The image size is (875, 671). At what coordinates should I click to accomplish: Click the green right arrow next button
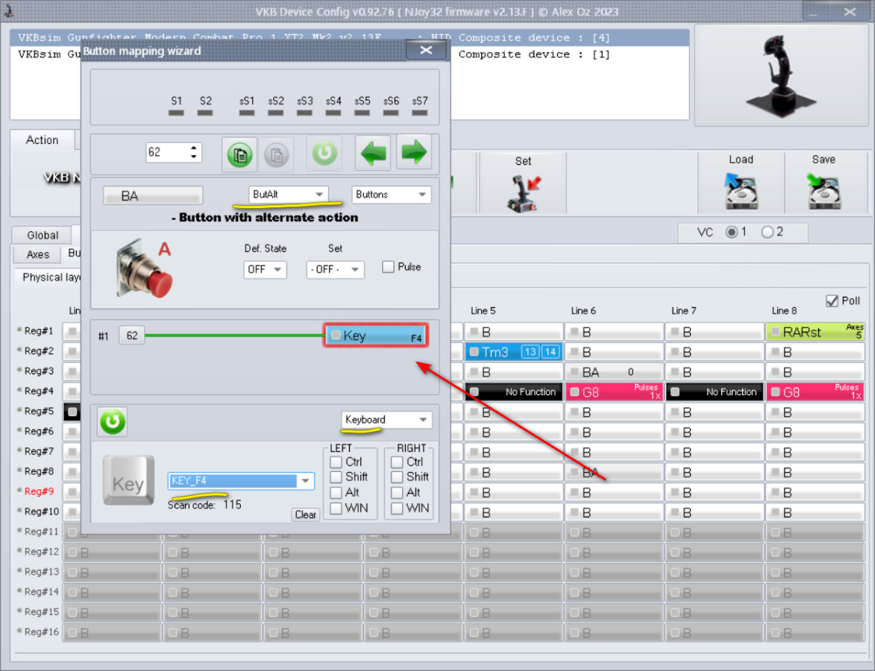pyautogui.click(x=414, y=153)
